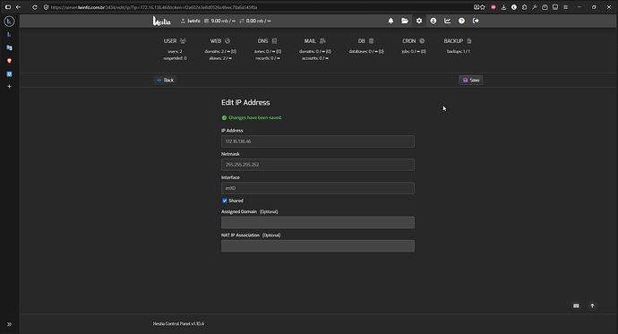Open browser hamburger menu

pos(565,7)
